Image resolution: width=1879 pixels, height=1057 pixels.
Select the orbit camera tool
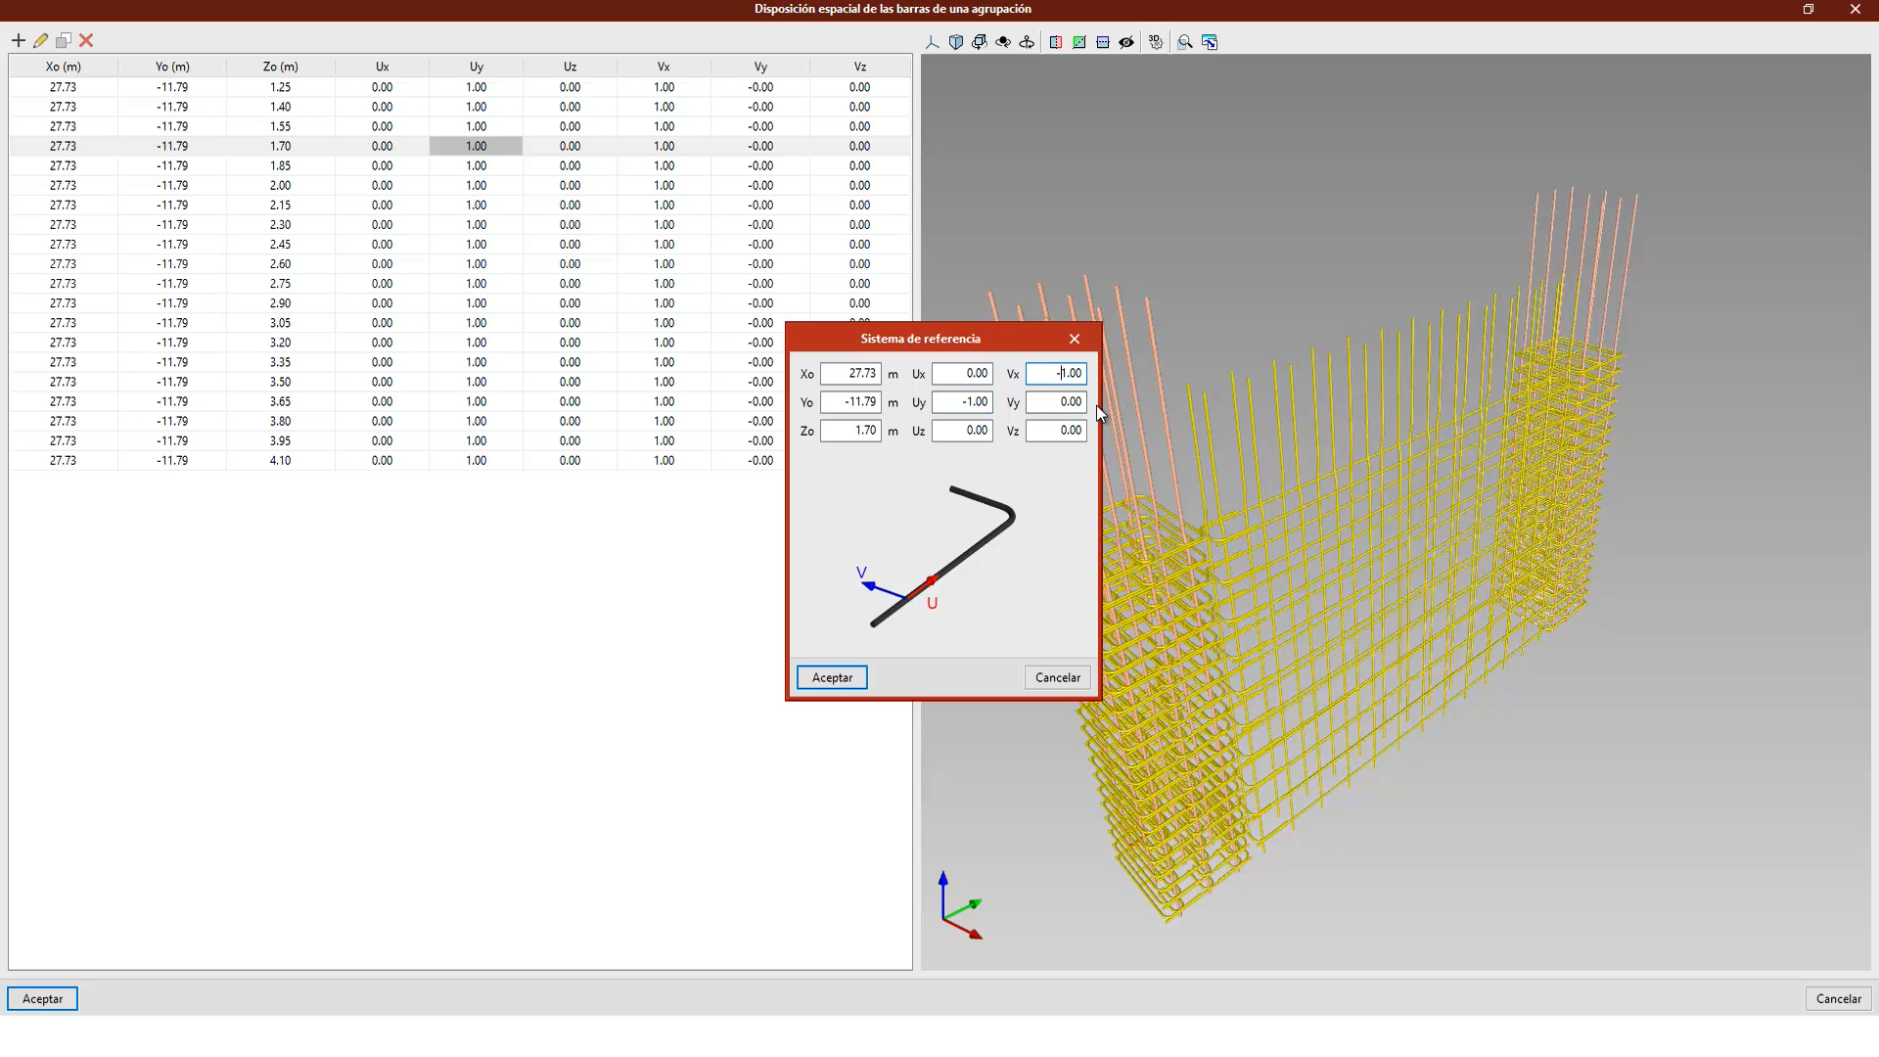(1003, 42)
